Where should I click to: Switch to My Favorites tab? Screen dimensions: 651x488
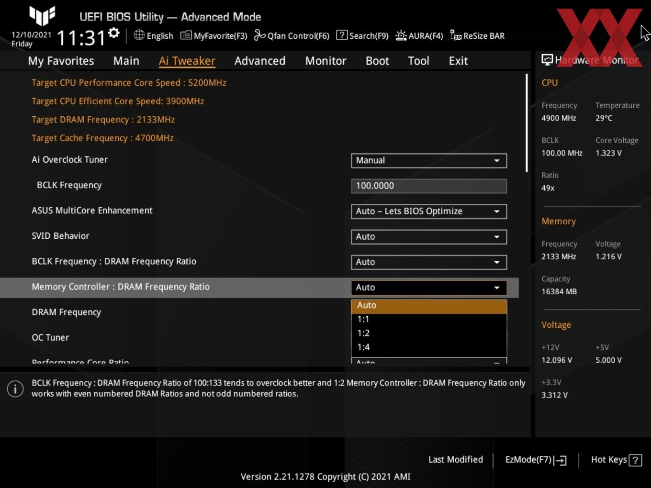point(61,61)
